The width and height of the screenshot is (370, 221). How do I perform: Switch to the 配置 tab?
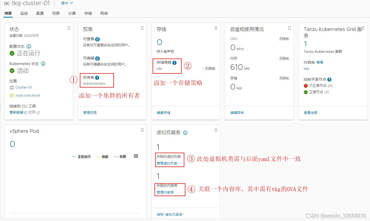pyautogui.click(x=40, y=13)
